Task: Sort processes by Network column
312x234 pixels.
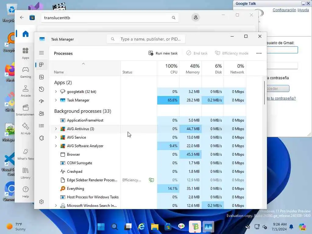Action: (x=235, y=69)
